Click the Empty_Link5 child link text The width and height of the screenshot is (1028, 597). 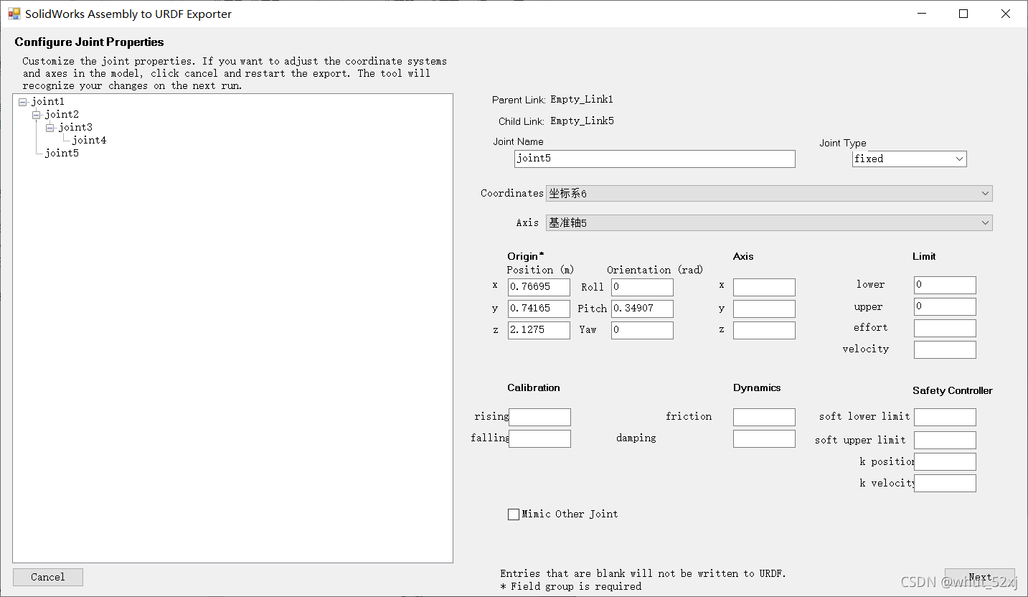pos(582,121)
